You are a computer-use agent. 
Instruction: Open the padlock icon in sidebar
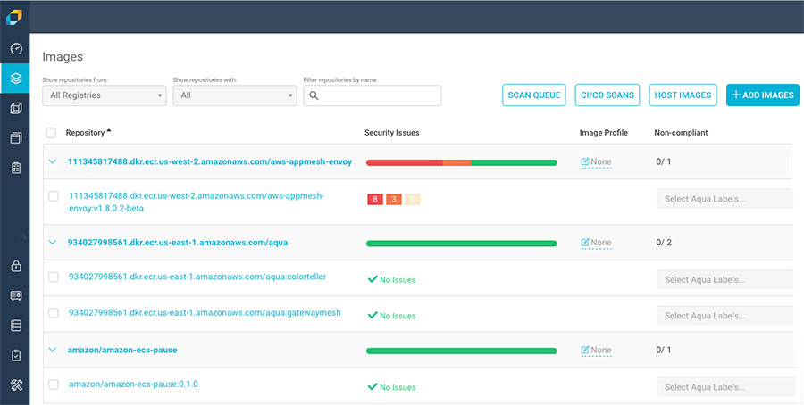coord(16,266)
